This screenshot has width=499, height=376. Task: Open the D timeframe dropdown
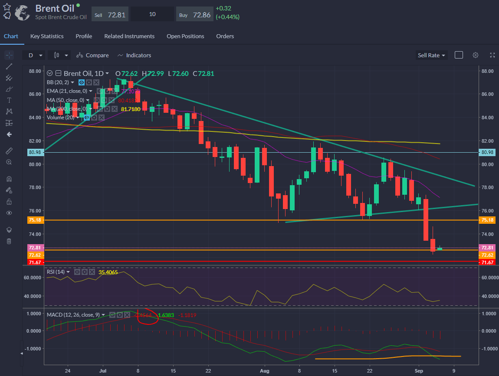(x=34, y=56)
